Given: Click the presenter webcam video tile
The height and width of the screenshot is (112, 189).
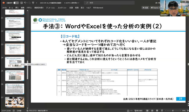Looking at the screenshot, I should tap(175, 8).
